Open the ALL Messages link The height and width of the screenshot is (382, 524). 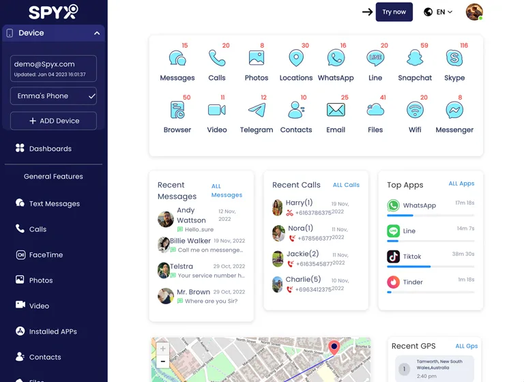click(227, 190)
